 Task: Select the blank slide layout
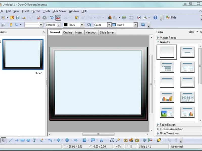pyautogui.click(x=167, y=52)
